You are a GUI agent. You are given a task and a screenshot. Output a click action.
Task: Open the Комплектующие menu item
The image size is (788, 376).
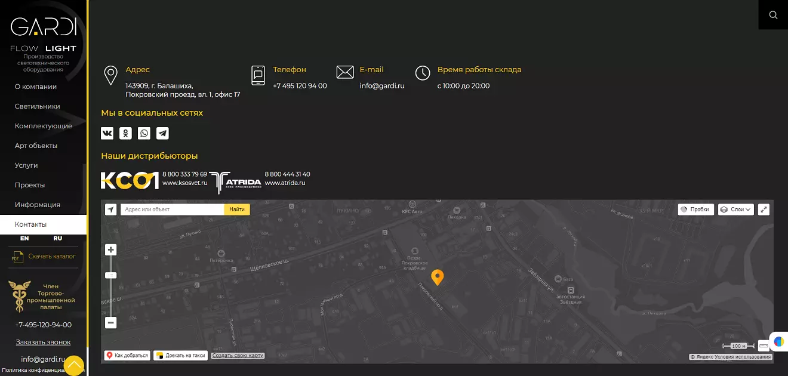click(43, 126)
